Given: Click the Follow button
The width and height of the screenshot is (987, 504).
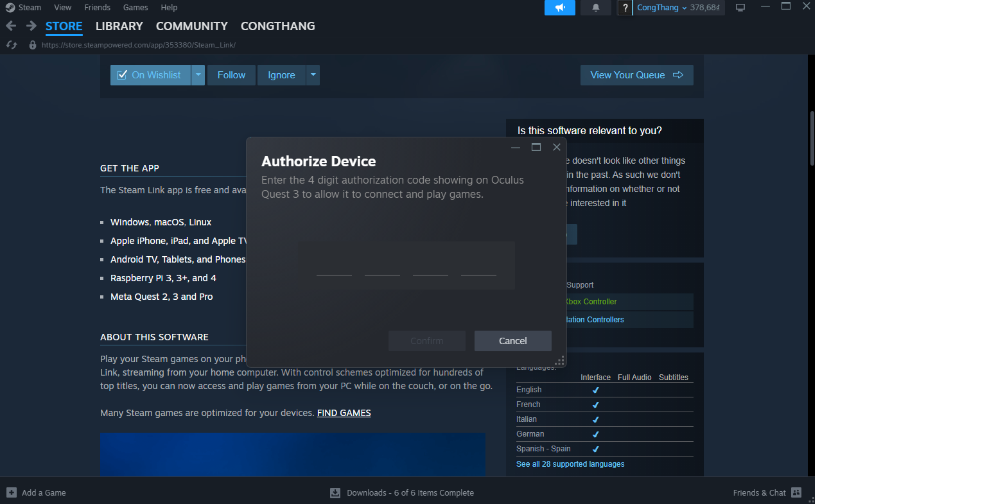Looking at the screenshot, I should 231,75.
